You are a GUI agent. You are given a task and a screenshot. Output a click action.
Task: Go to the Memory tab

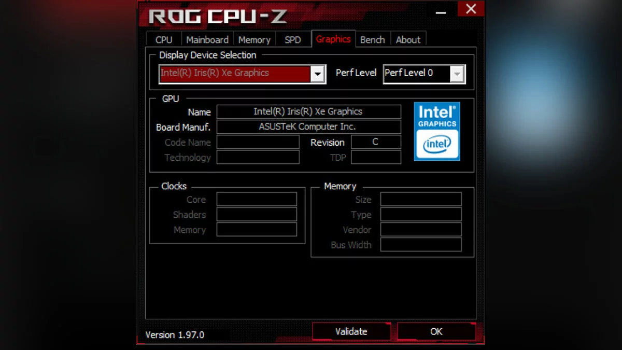pyautogui.click(x=254, y=40)
